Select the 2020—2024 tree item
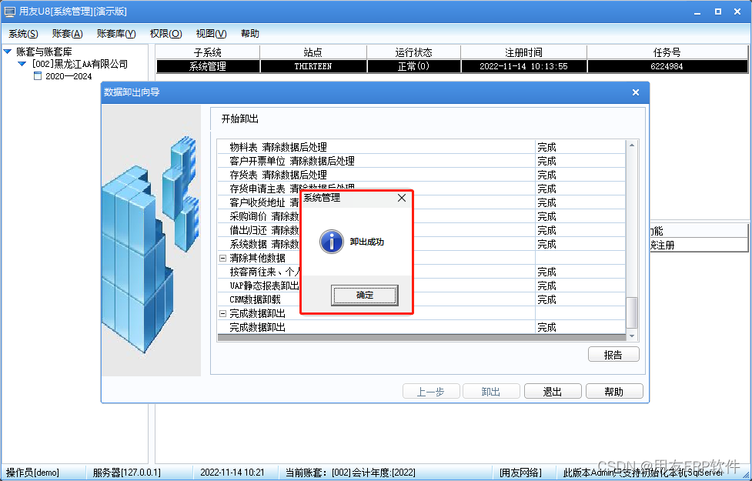752x481 pixels. (x=69, y=76)
